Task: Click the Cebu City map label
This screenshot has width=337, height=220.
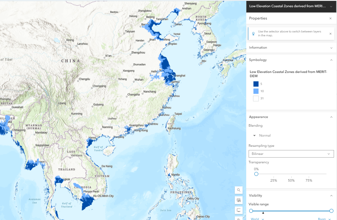Action: coord(193,198)
